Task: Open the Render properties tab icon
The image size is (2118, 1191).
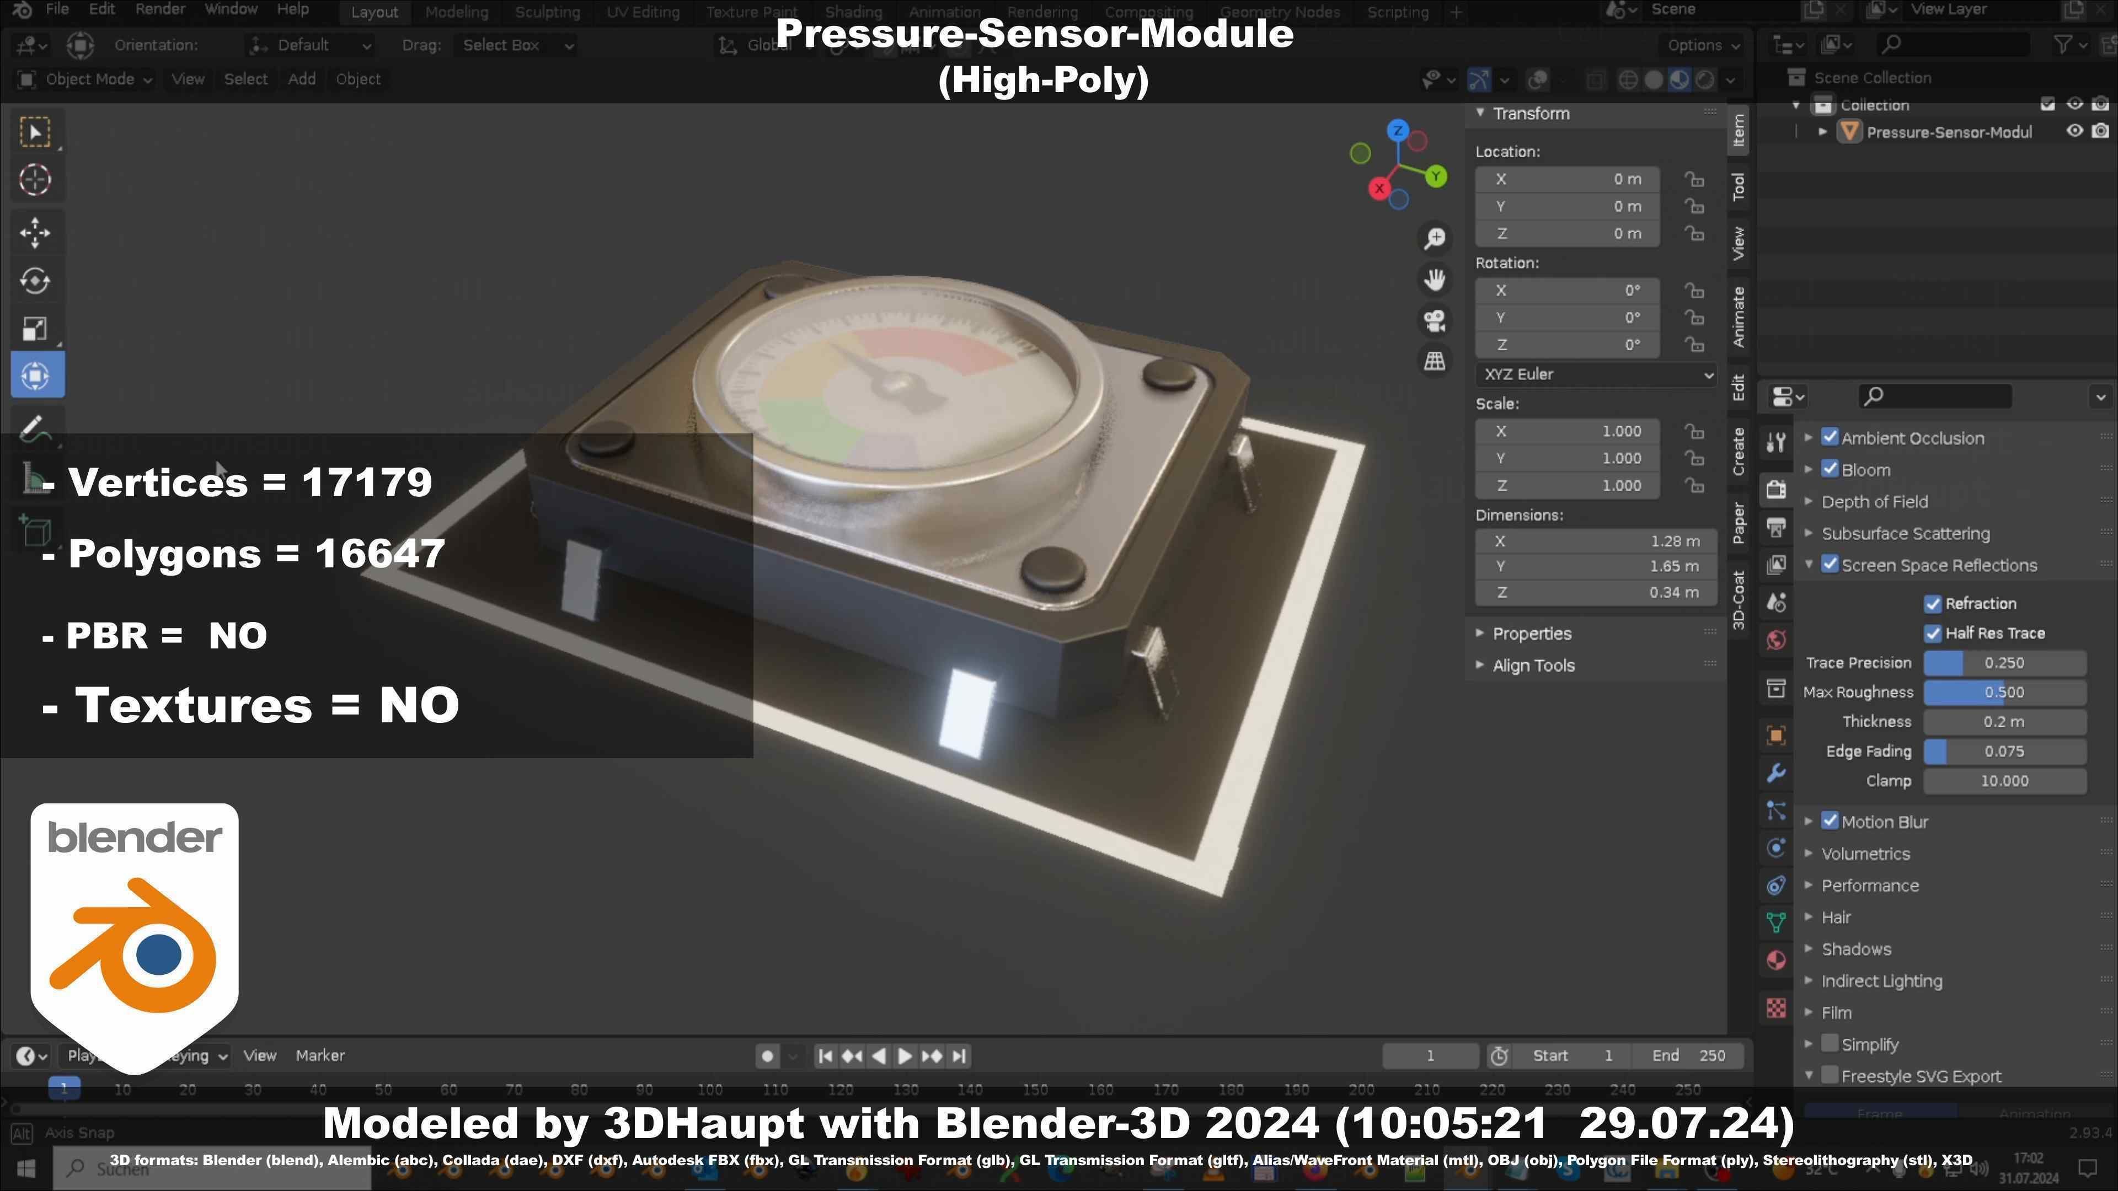Action: [1776, 490]
